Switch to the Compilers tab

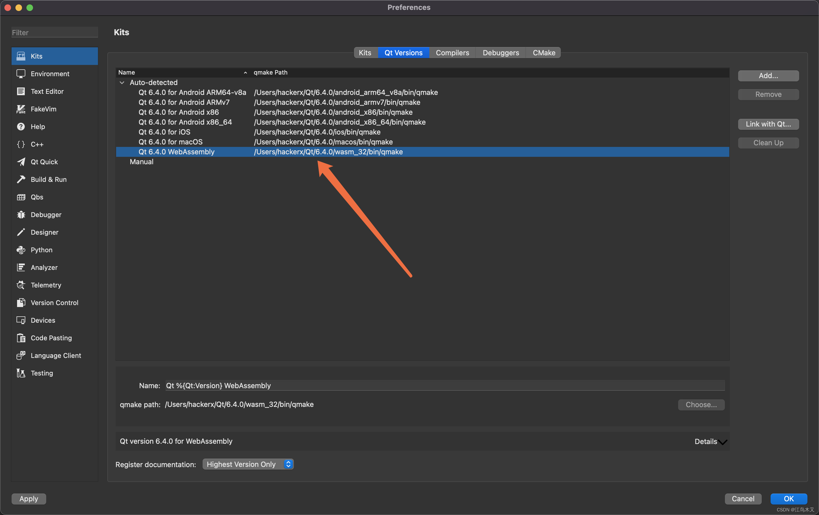[x=452, y=53]
